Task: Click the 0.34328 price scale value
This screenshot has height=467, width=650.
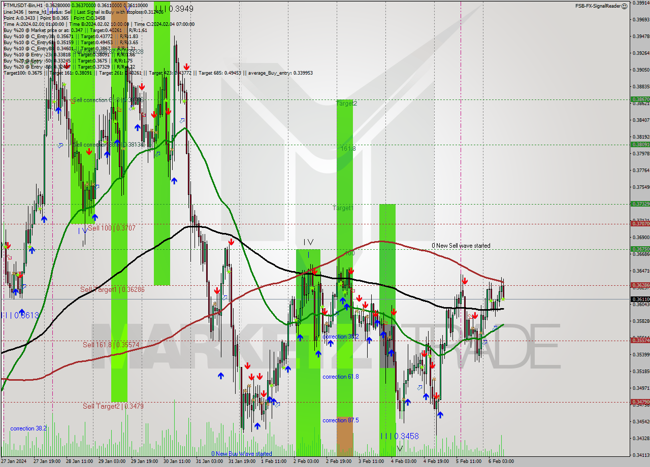Action: (x=641, y=438)
